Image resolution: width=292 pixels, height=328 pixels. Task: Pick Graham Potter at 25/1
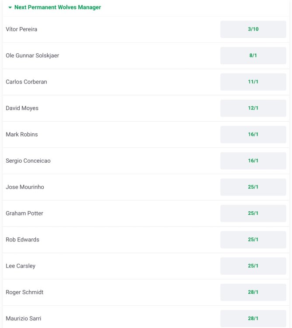[x=253, y=213]
